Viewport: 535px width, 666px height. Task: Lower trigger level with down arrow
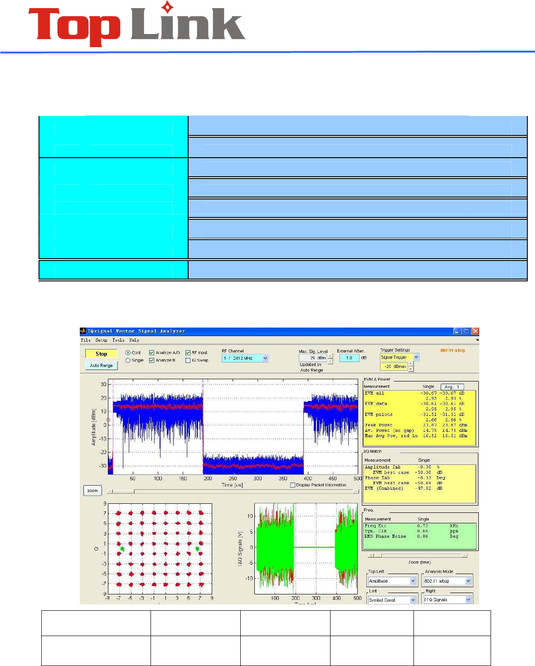(411, 369)
